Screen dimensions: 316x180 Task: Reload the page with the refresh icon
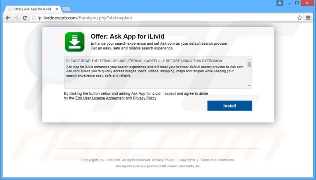tap(25, 18)
